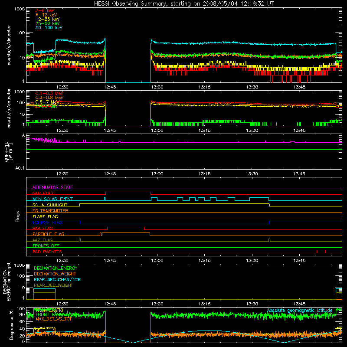Click the PARTICLE_FLAG label
Screen dimensions: 347x347
(x=49, y=234)
